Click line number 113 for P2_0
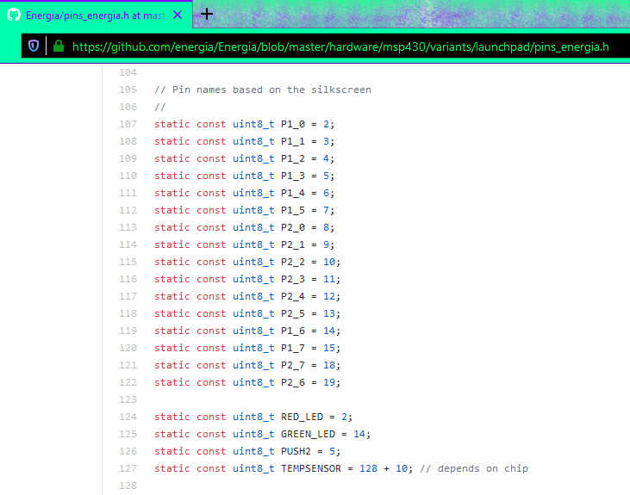Screen dimensions: 630x495 [128, 227]
